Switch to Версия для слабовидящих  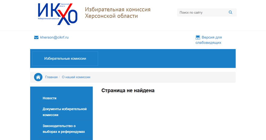(209, 40)
